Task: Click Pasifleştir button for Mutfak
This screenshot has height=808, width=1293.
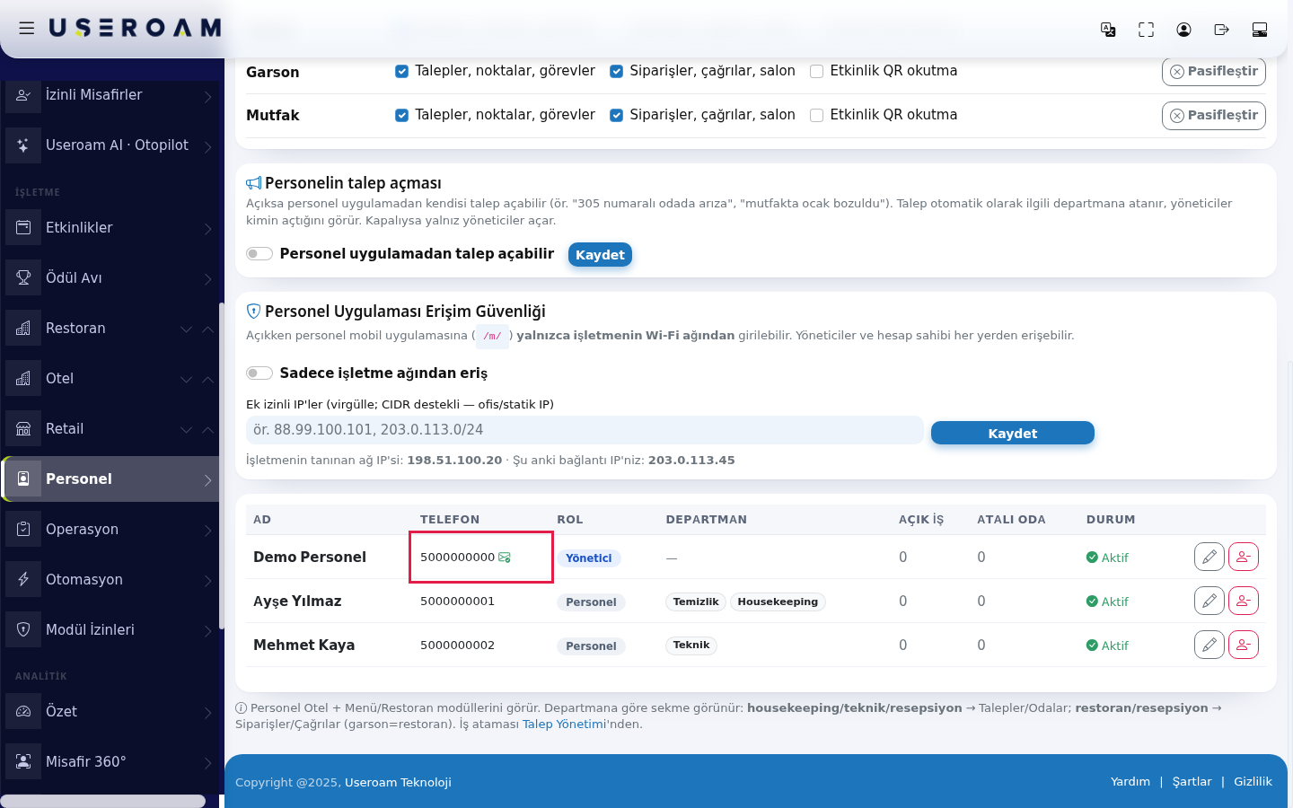Action: pyautogui.click(x=1214, y=116)
